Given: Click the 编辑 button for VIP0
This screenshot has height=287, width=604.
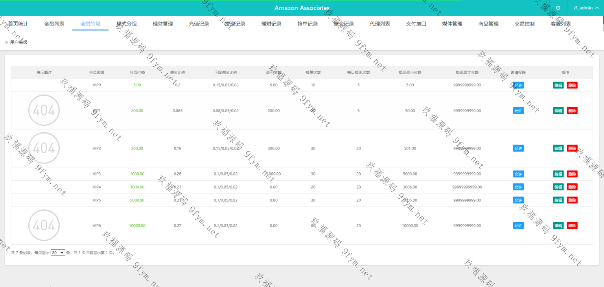Looking at the screenshot, I should (x=558, y=85).
